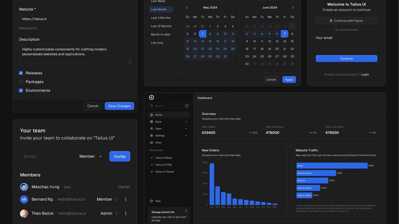Click the Direct traffic bar
Viewport: 399px width, 224px height.
tap(332, 166)
